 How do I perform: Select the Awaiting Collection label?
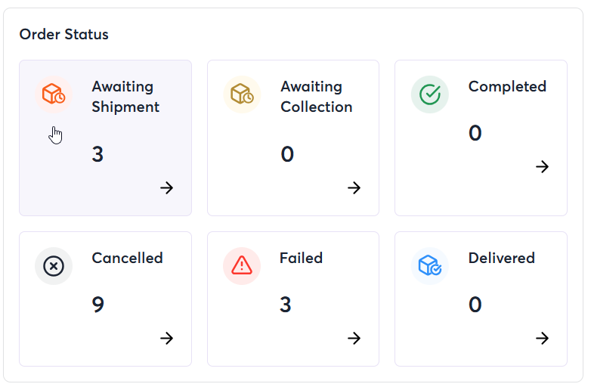tap(316, 97)
